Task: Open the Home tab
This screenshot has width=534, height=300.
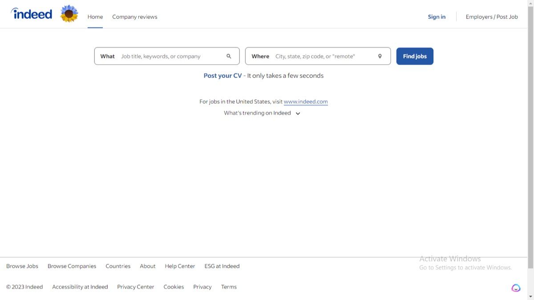Action: (95, 17)
